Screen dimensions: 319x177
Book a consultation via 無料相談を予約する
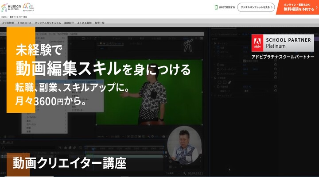coord(298,8)
